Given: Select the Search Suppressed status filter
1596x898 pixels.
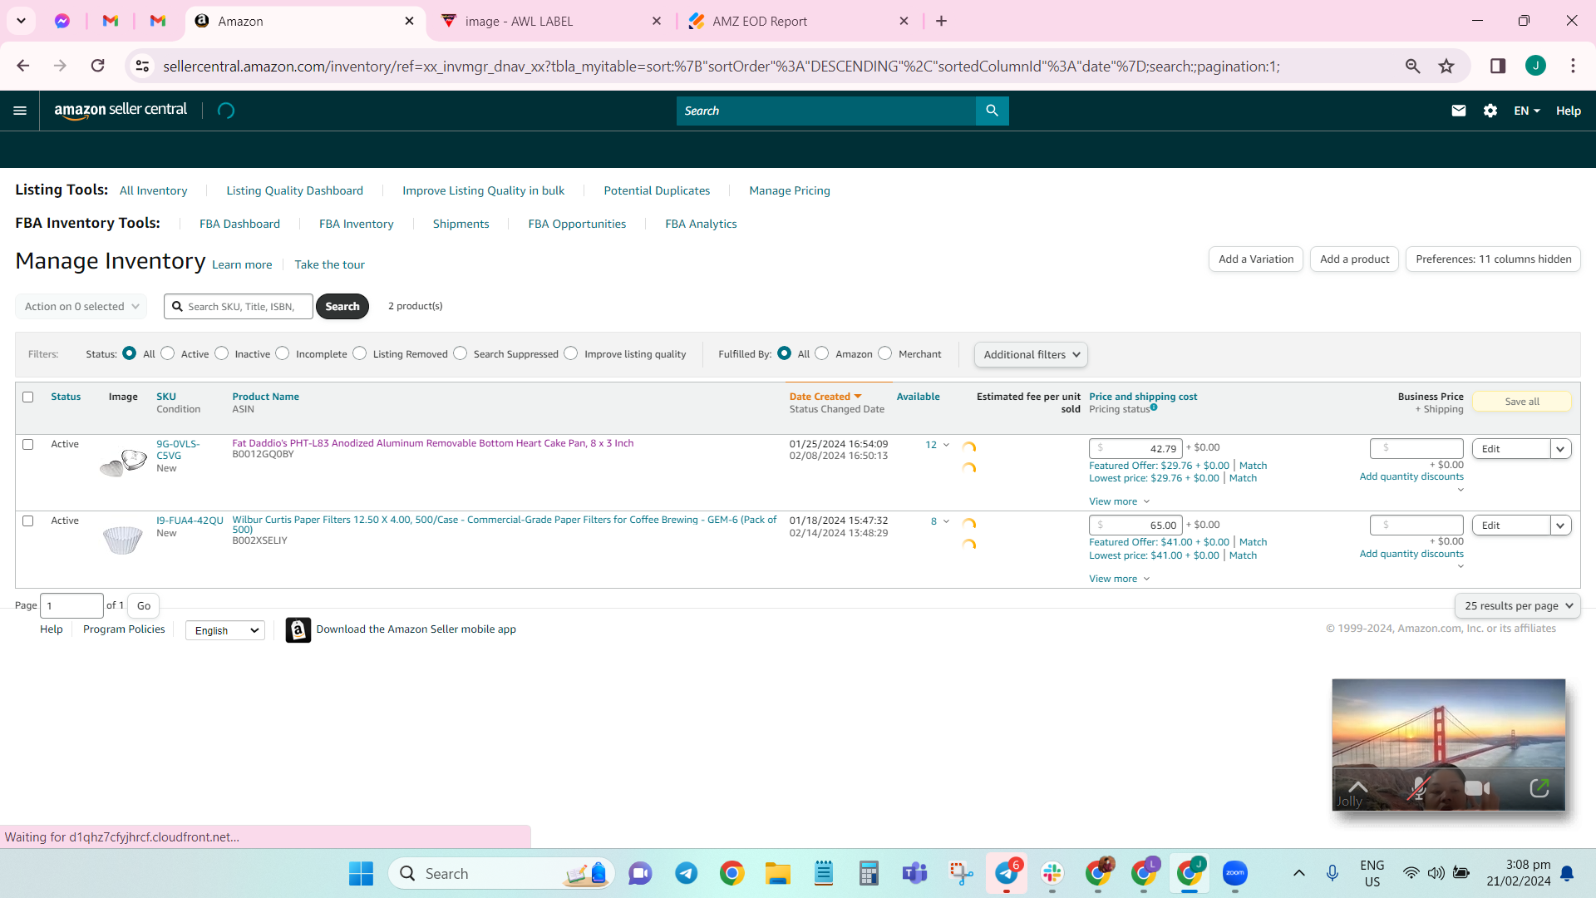Looking at the screenshot, I should pyautogui.click(x=461, y=353).
